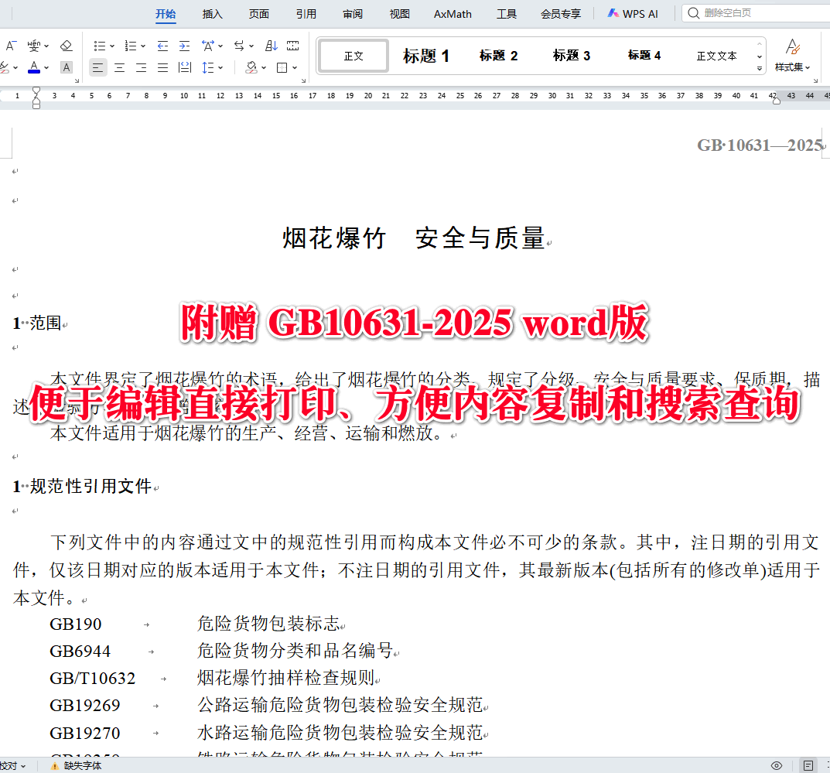This screenshot has width=830, height=773.
Task: Open the 审阅 ribbon tab
Action: point(352,13)
